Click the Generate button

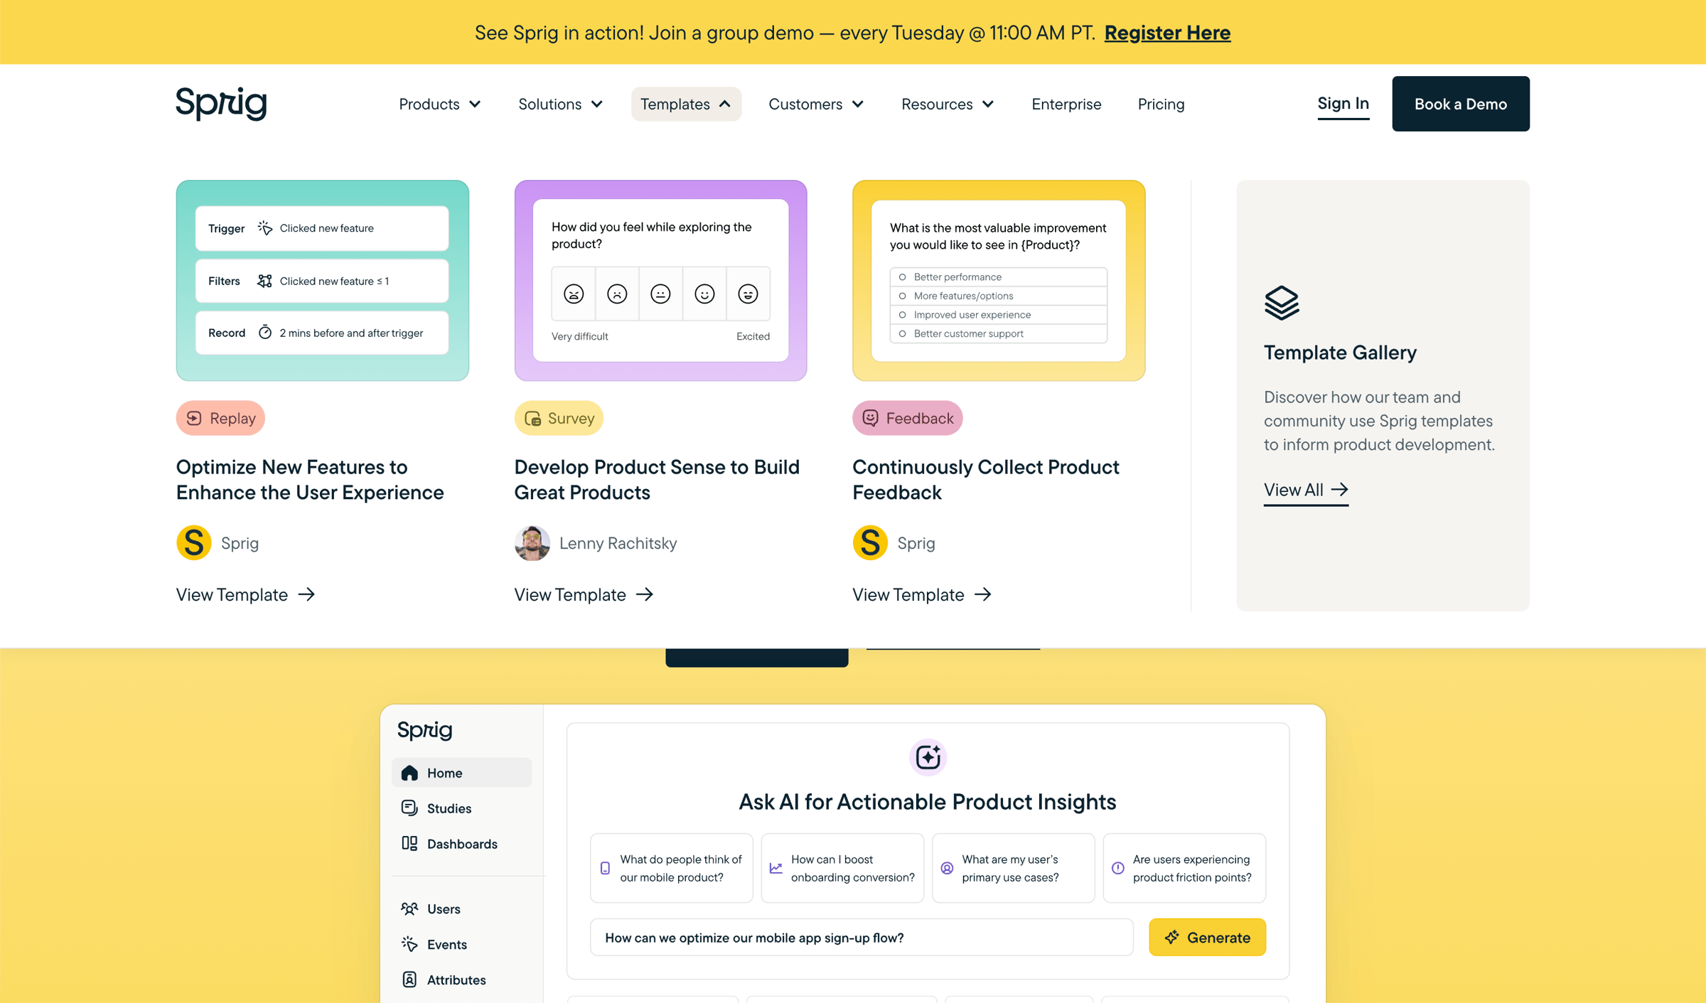tap(1207, 937)
